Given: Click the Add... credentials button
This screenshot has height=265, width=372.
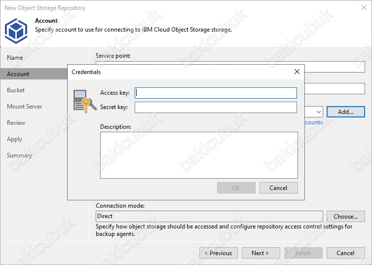Looking at the screenshot, I should point(346,112).
